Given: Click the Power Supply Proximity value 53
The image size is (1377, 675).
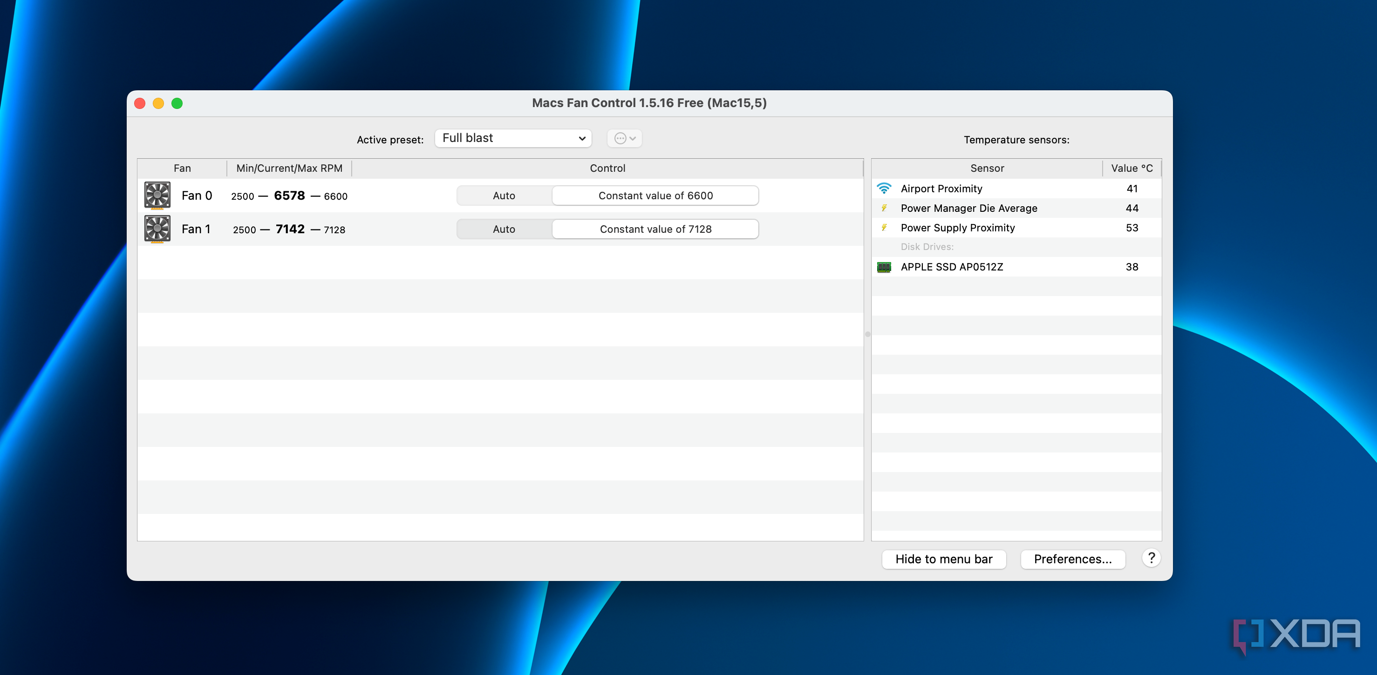Looking at the screenshot, I should pyautogui.click(x=1132, y=228).
